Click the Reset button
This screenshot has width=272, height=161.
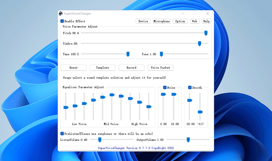coord(74,68)
